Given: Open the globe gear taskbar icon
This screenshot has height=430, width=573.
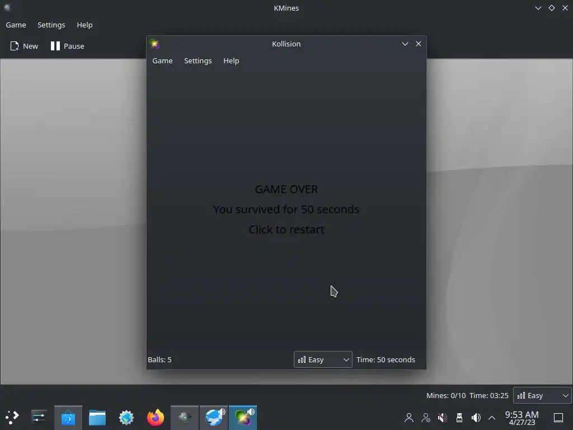Looking at the screenshot, I should pos(126,418).
